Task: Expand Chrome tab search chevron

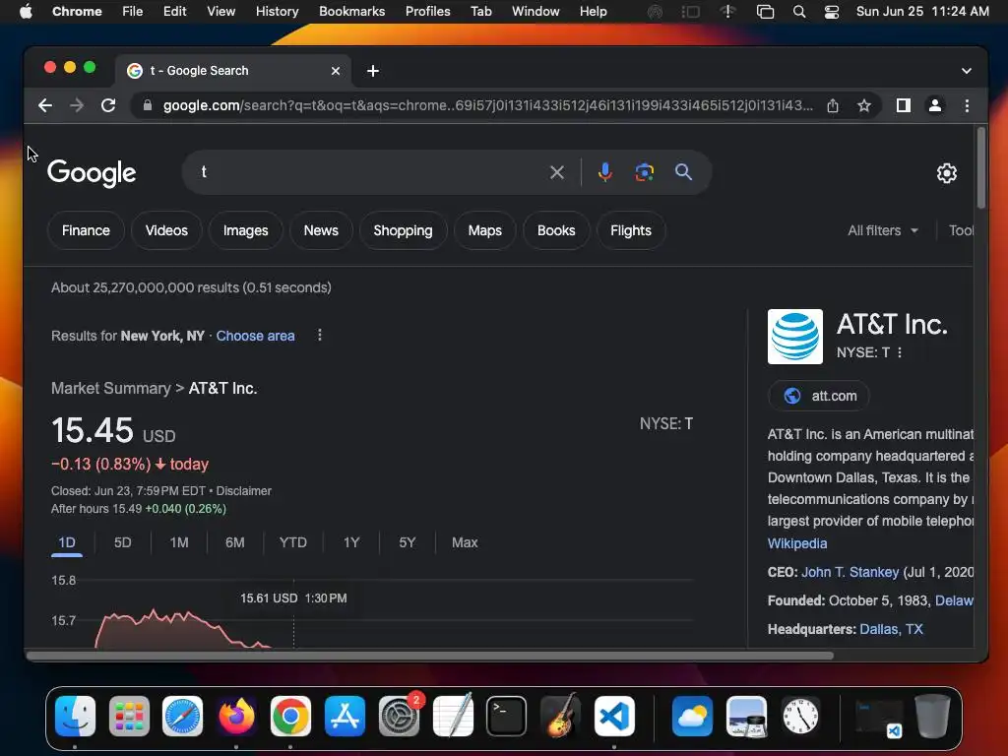Action: pyautogui.click(x=967, y=71)
